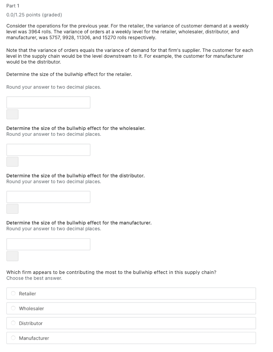
Task: Click the distributor bullwhip effect answer field
Action: tap(48, 197)
